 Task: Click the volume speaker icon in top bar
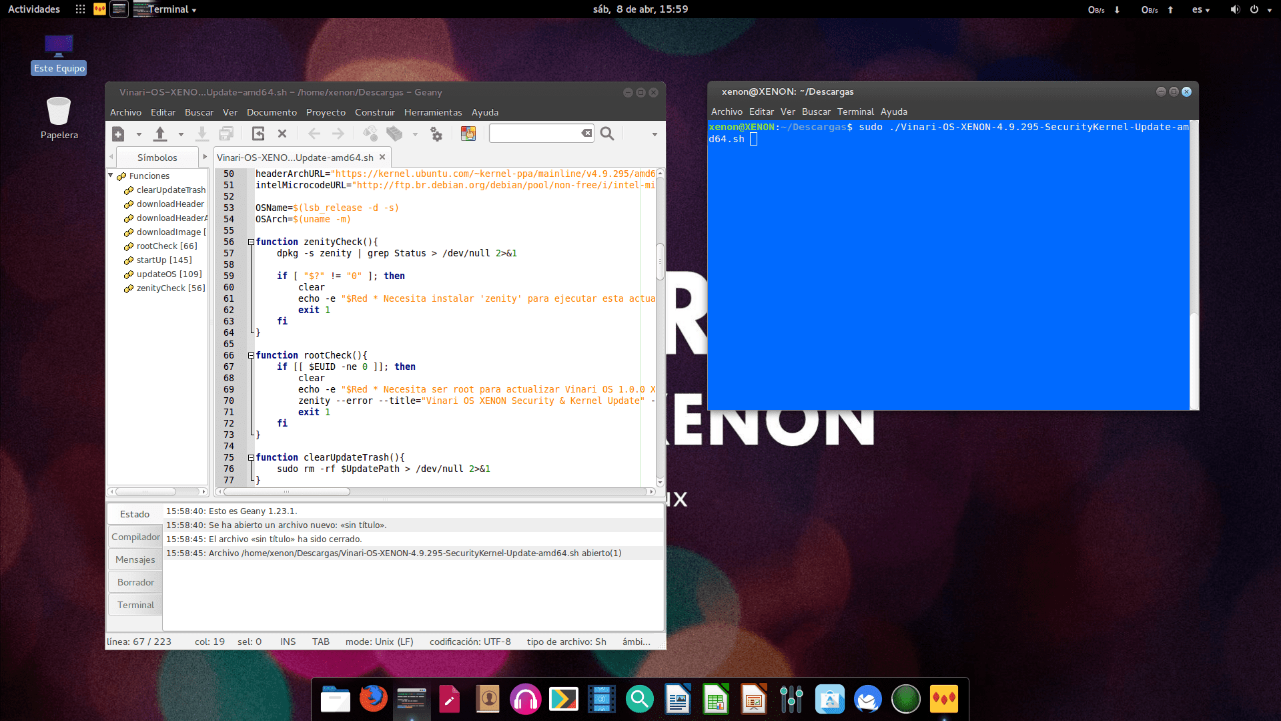click(x=1235, y=9)
